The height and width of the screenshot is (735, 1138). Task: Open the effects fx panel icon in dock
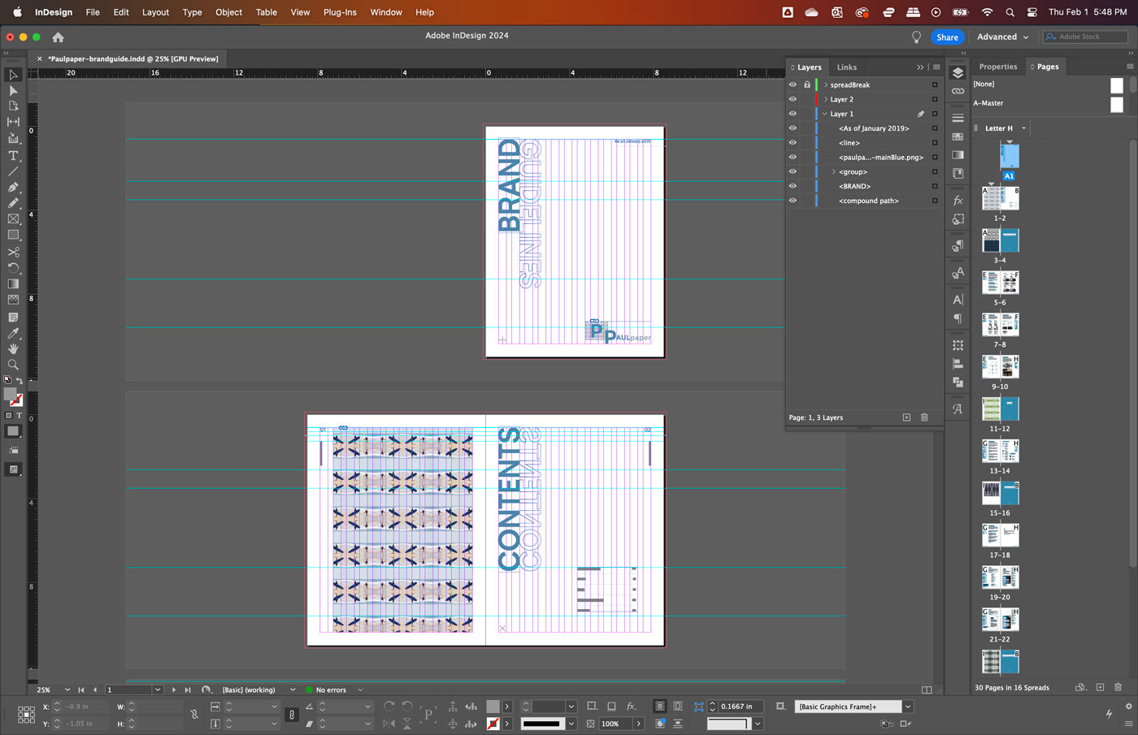(958, 201)
